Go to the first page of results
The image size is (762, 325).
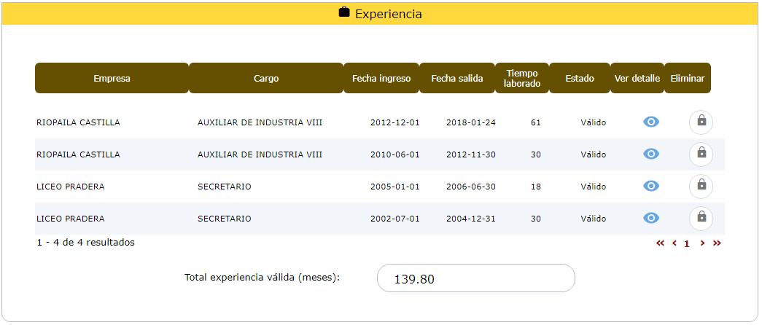(660, 243)
